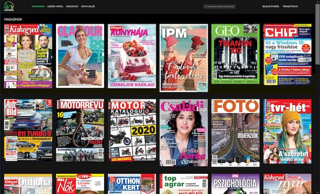Open the MAGAZINOK menu item
The image size is (320, 194).
[38, 6]
